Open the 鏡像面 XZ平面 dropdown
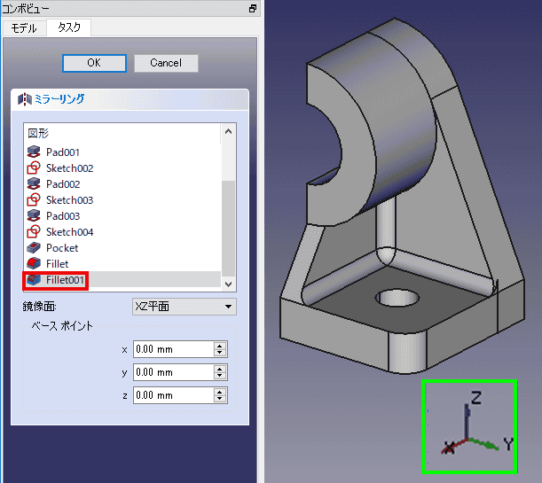 (x=185, y=307)
